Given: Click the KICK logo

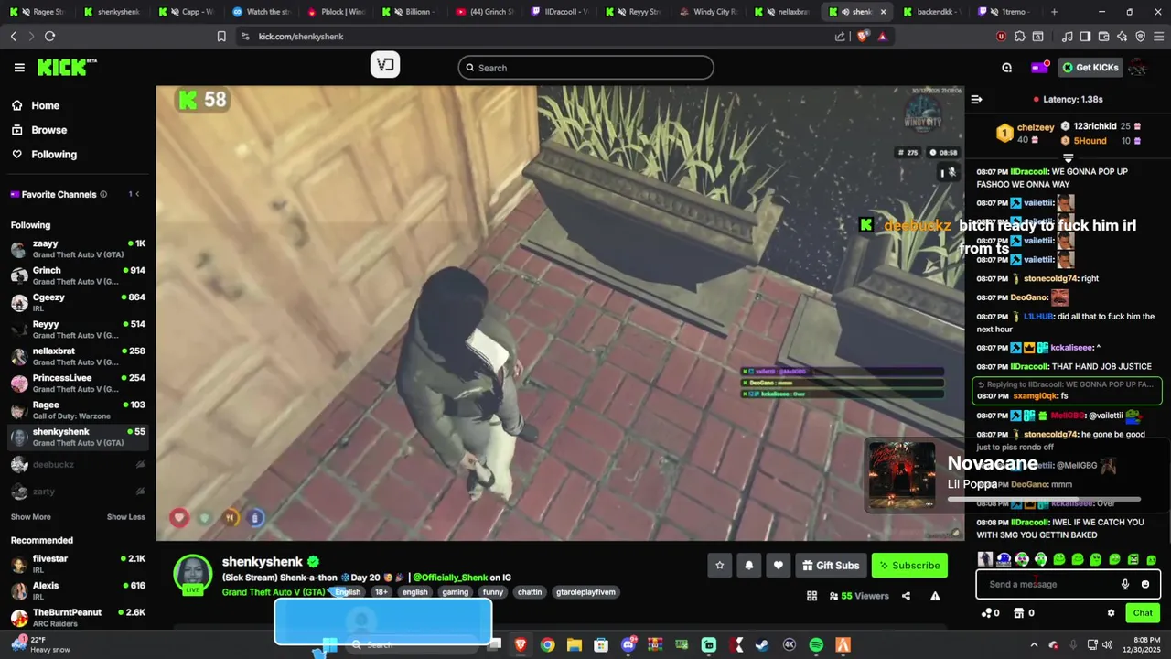Looking at the screenshot, I should coord(66,67).
